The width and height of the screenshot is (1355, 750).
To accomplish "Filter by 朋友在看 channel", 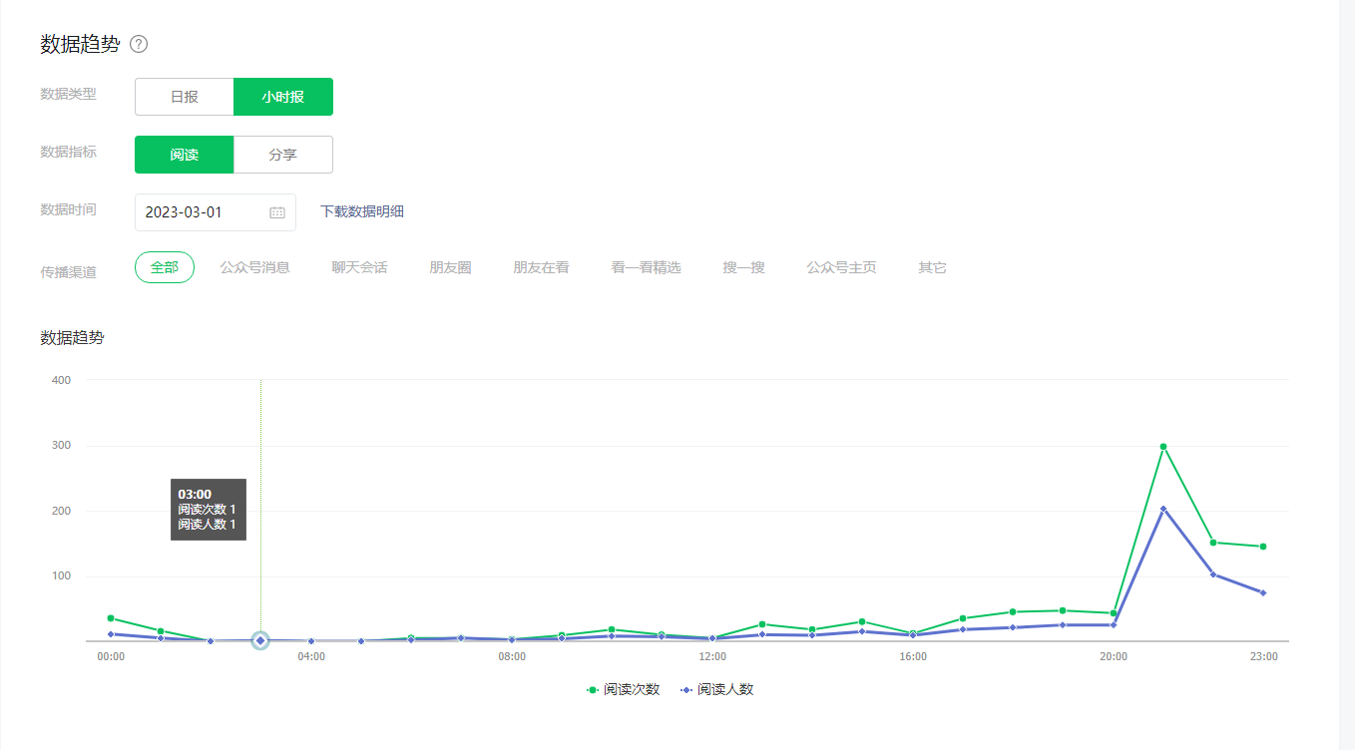I will coord(541,267).
